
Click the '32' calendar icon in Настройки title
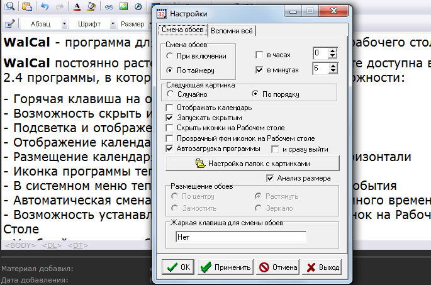(x=162, y=13)
